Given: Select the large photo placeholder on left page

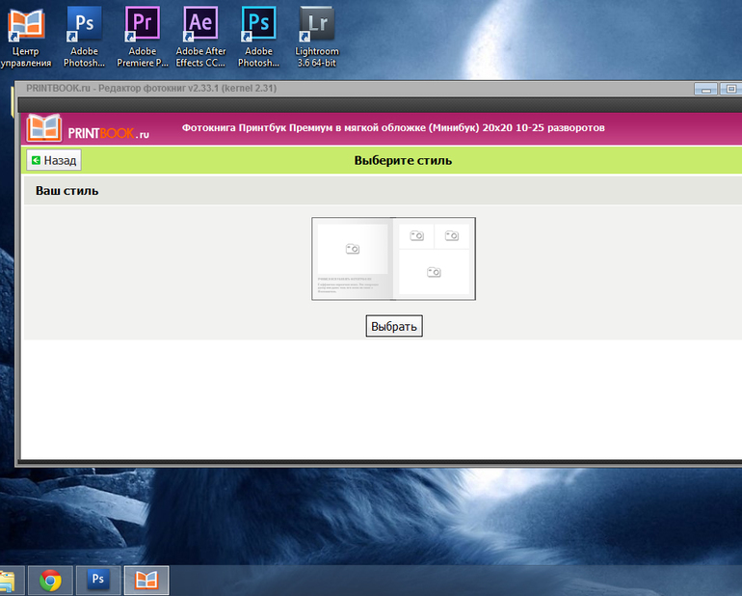Looking at the screenshot, I should click(353, 249).
